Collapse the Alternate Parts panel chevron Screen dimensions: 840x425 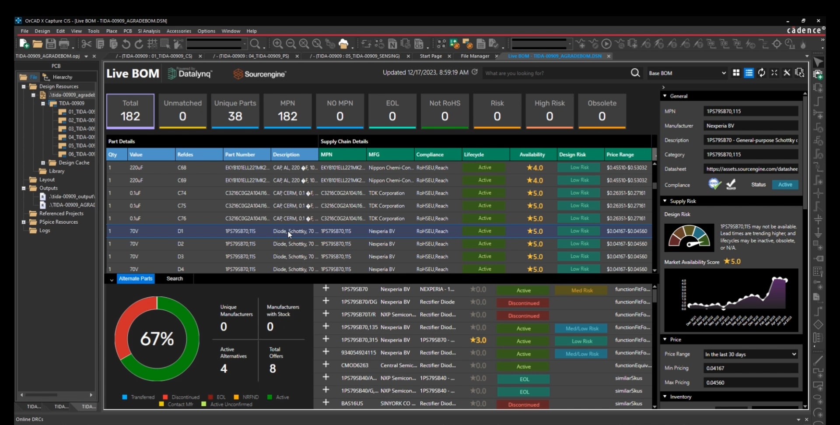(112, 279)
